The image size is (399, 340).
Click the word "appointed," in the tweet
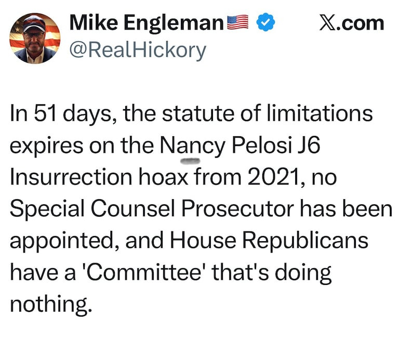pyautogui.click(x=64, y=241)
